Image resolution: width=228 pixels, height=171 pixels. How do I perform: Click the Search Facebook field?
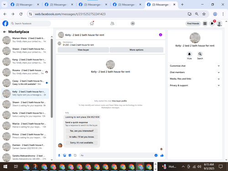pyautogui.click(x=31, y=23)
